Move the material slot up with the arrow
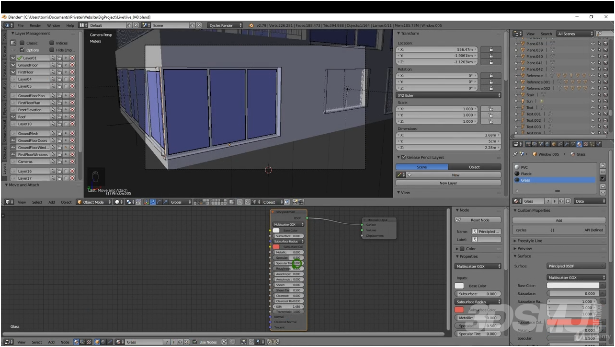 click(603, 186)
